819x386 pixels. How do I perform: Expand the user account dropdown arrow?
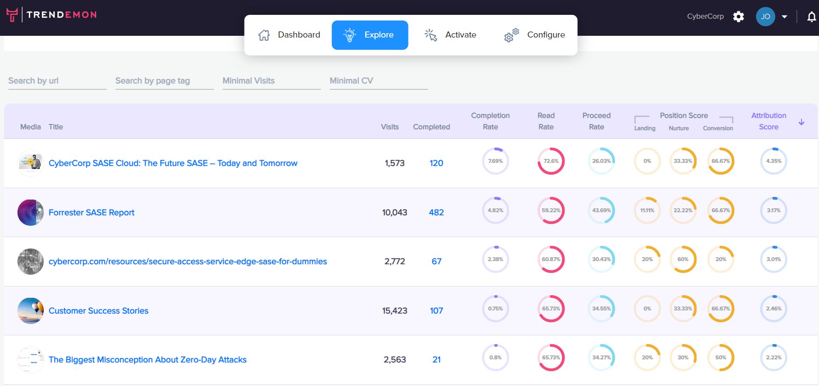784,17
